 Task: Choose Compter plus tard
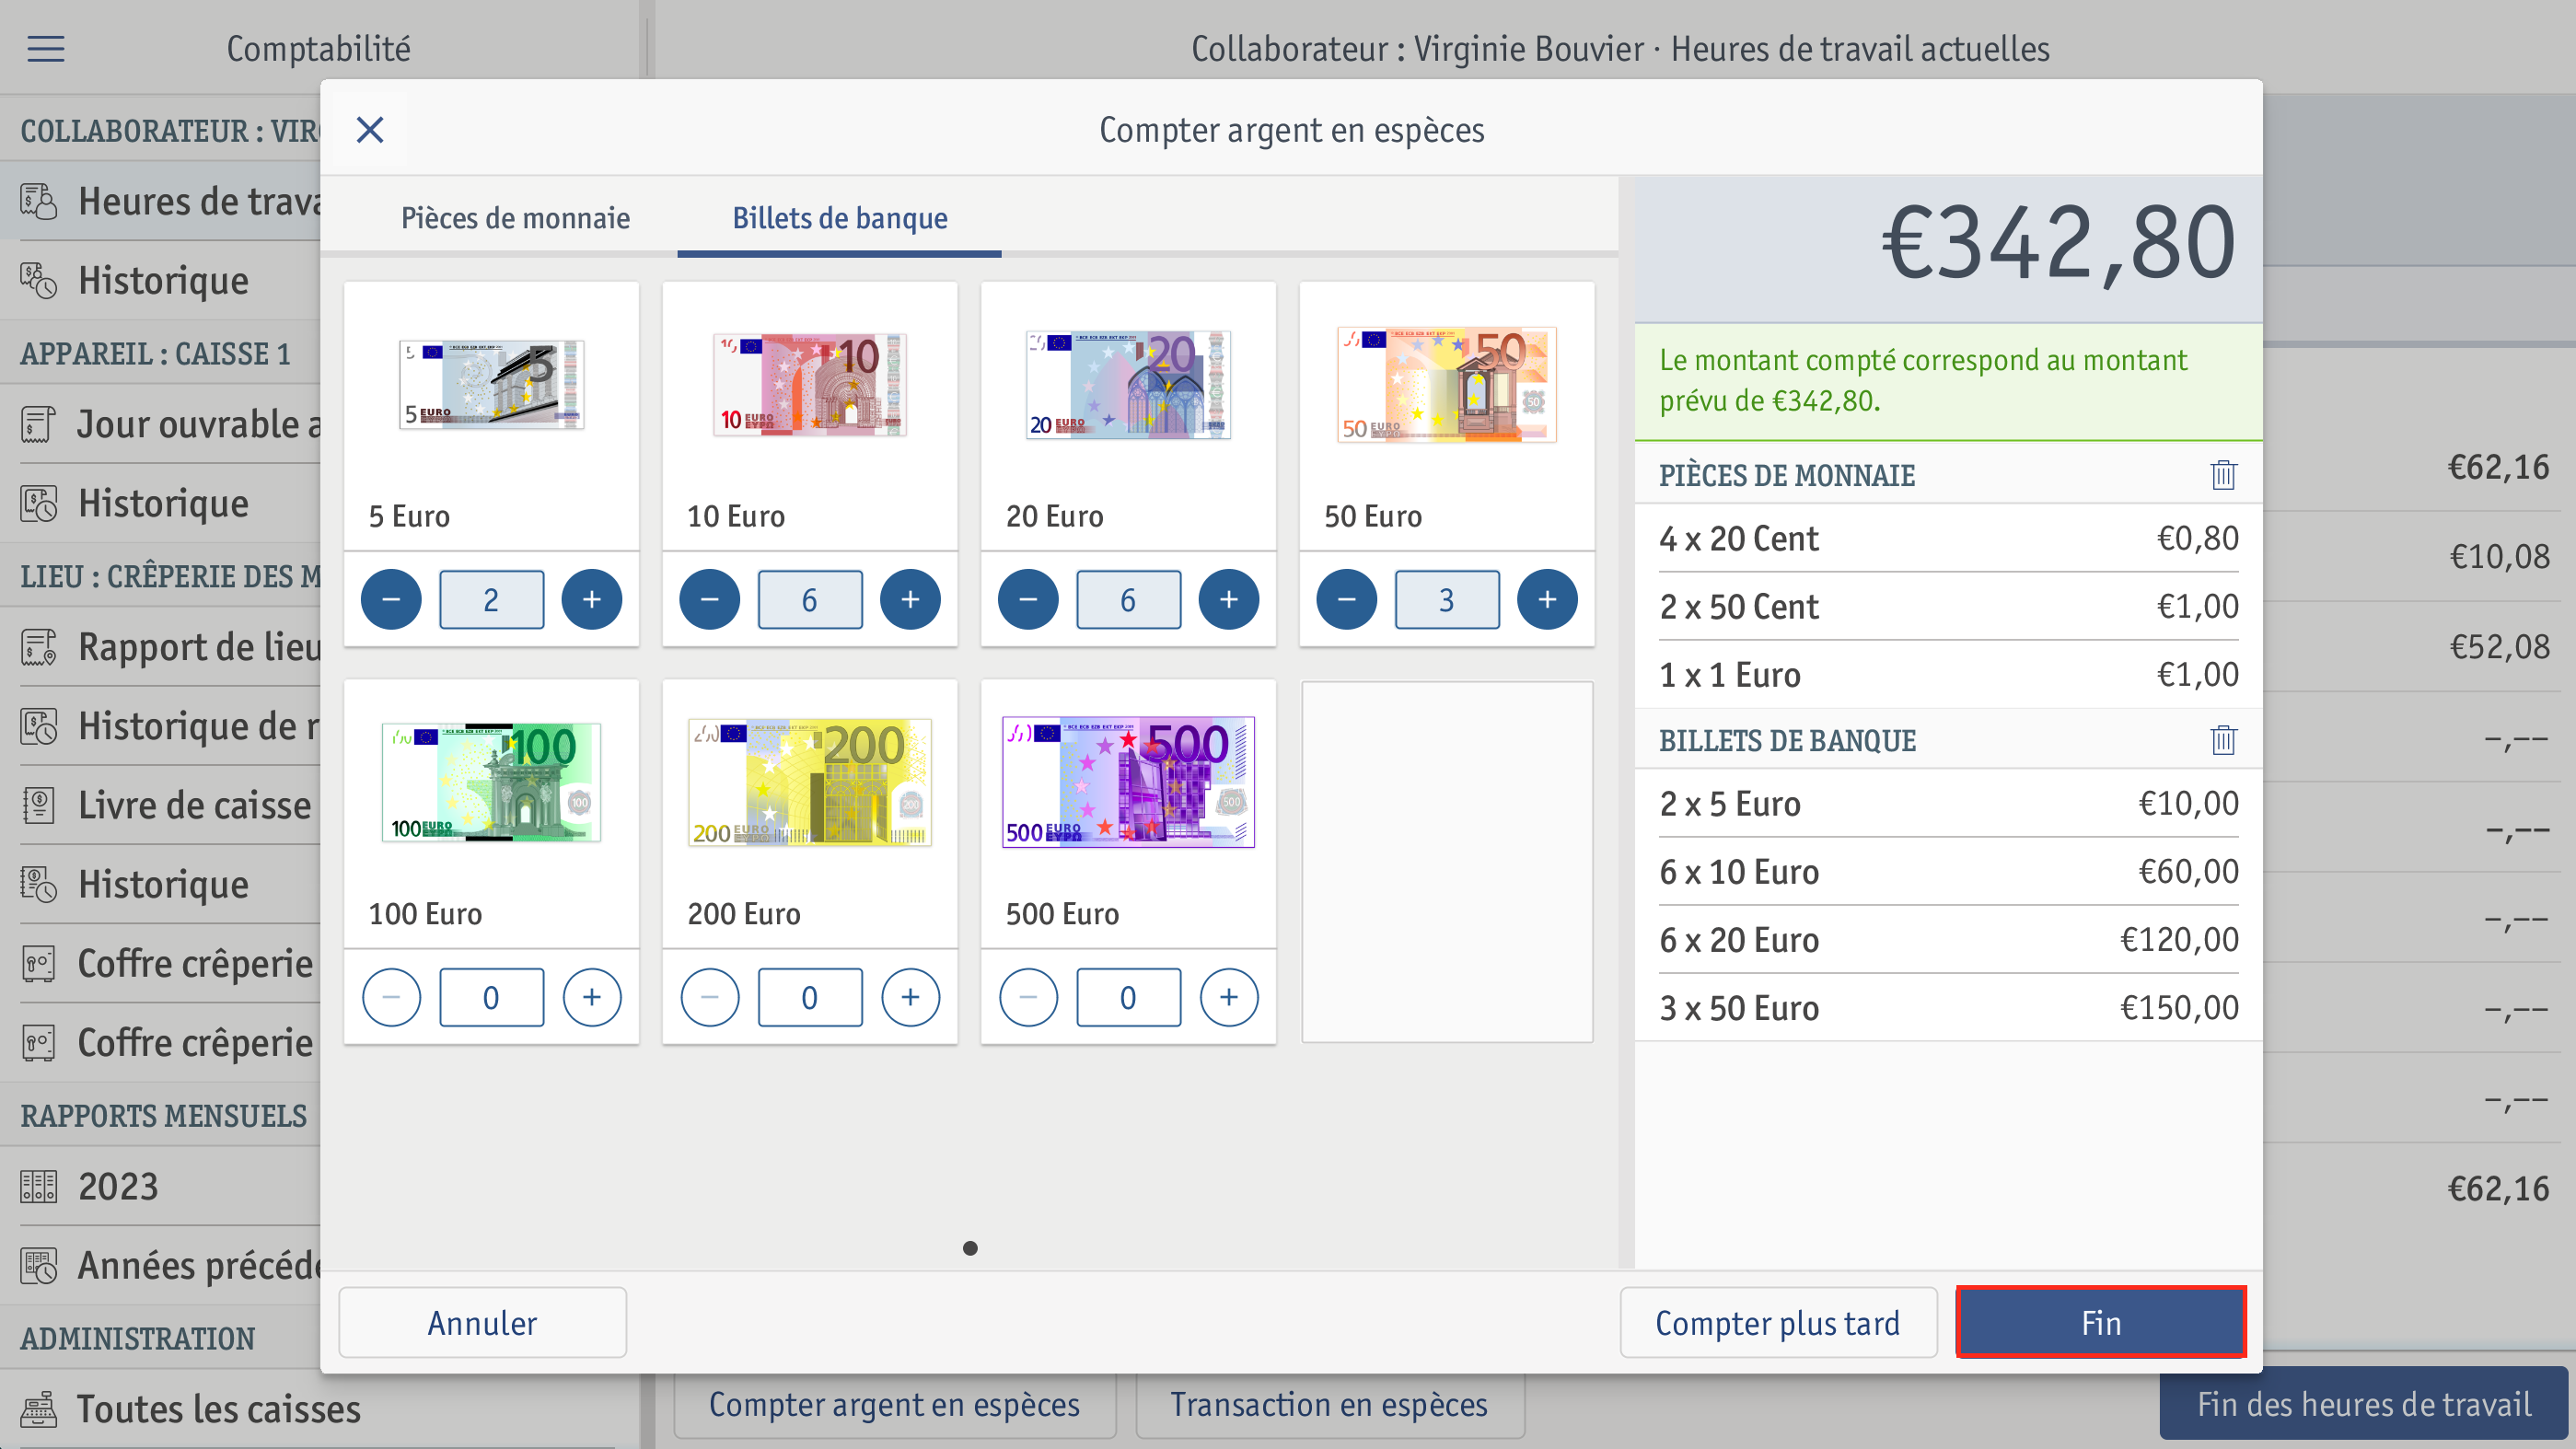click(1778, 1322)
